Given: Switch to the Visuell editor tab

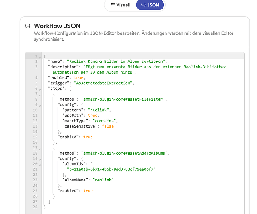Looking at the screenshot, I should tap(121, 5).
